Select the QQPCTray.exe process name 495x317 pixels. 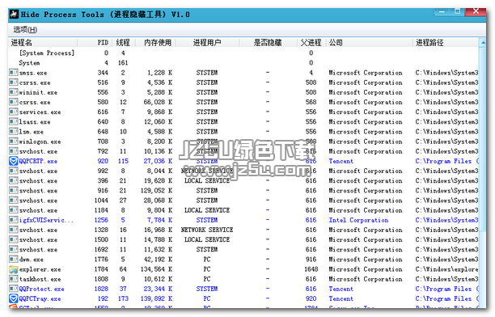40,298
